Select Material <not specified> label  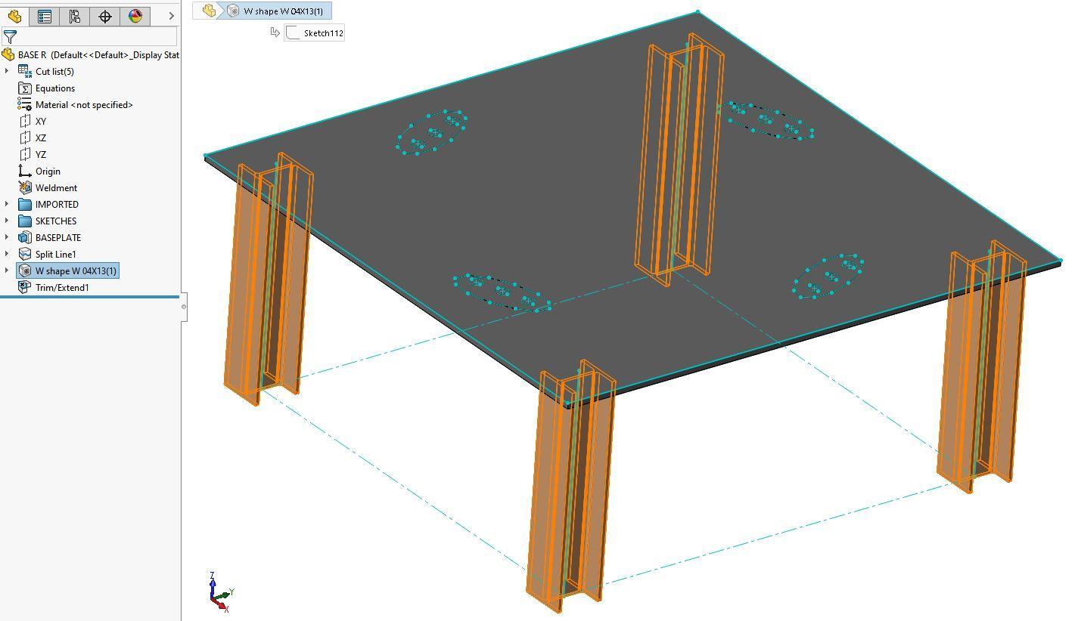tap(84, 104)
